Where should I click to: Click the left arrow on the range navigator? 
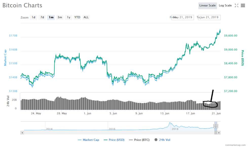coord(22,132)
